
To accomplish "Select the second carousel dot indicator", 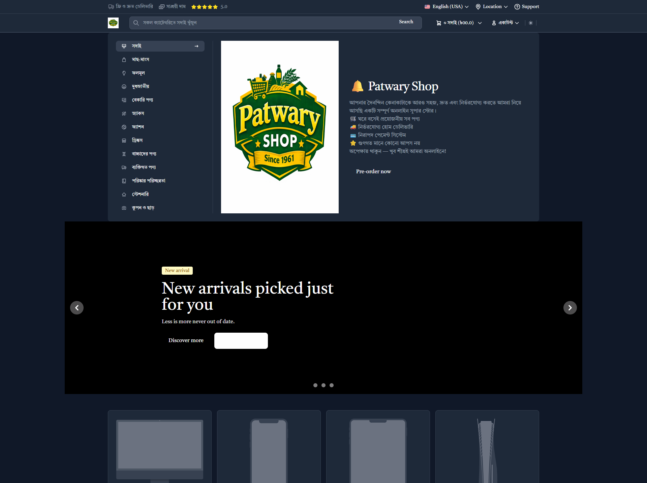I will (323, 385).
